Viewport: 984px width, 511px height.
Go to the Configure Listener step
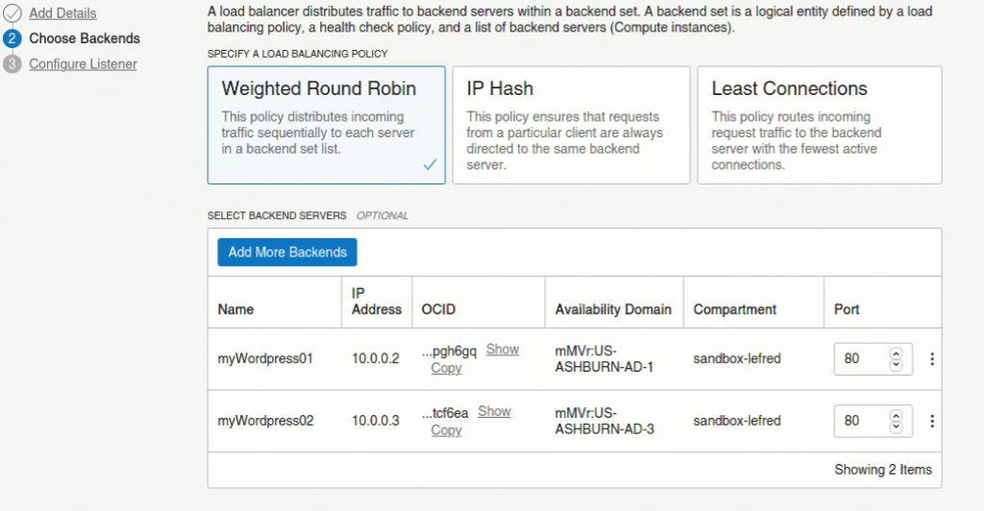(x=83, y=64)
